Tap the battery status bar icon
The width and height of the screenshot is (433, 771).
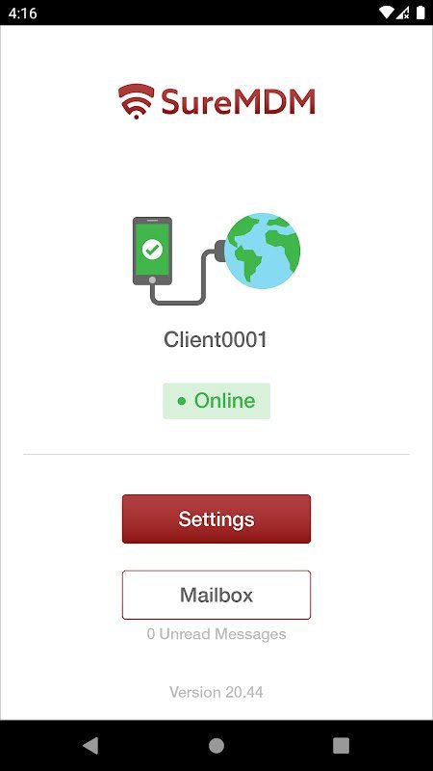pos(420,13)
